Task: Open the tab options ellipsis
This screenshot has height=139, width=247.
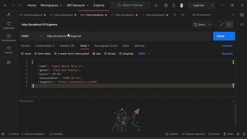Action: point(183,15)
